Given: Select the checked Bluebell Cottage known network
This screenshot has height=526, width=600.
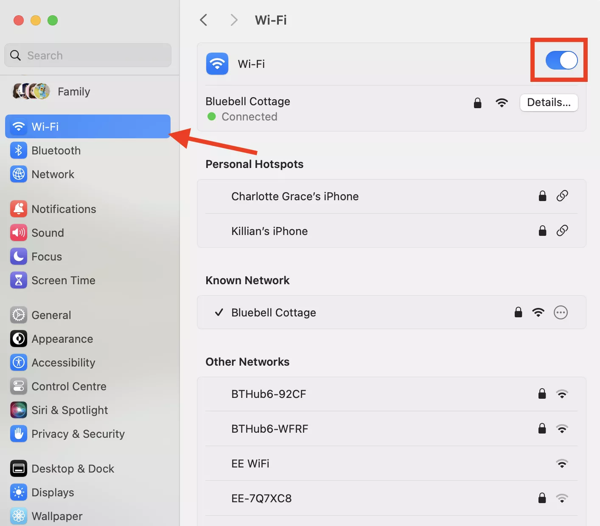Looking at the screenshot, I should [x=274, y=313].
